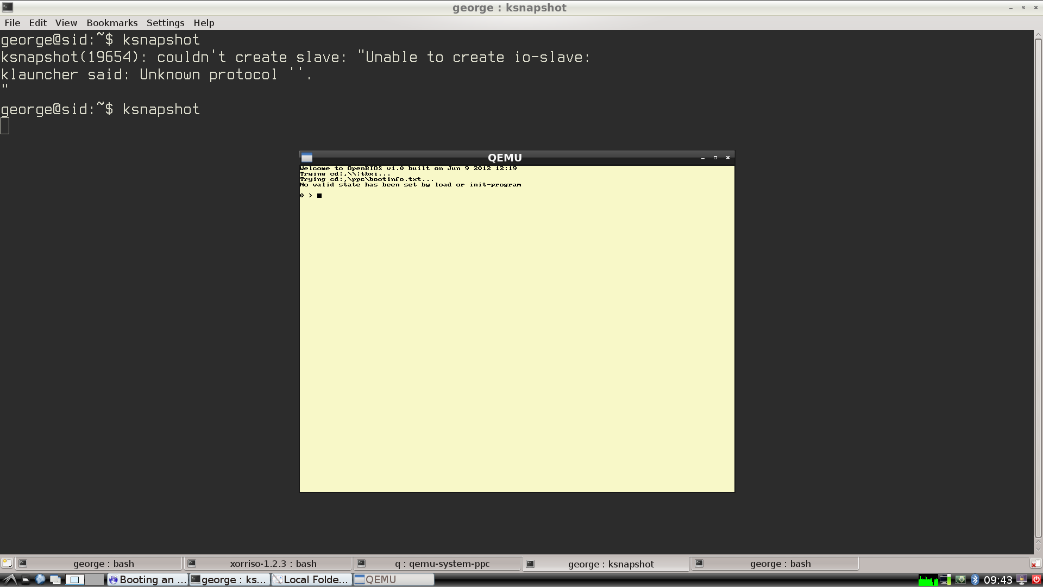Minimize the Konsole window
The width and height of the screenshot is (1043, 587).
pos(1011,8)
